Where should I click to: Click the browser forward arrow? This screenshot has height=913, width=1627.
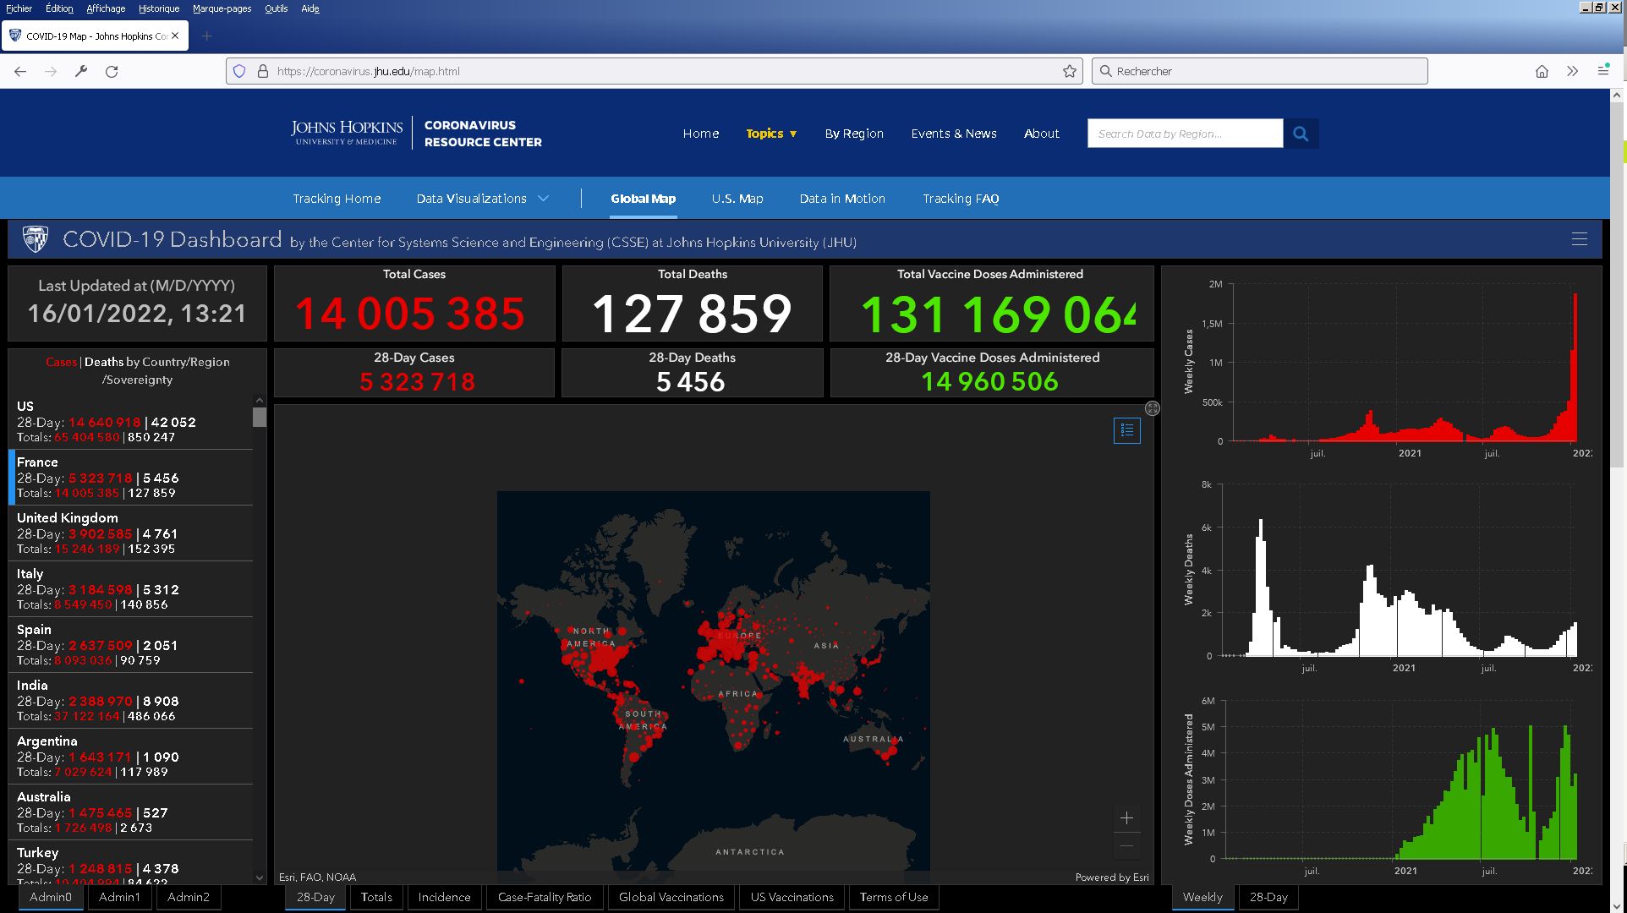pyautogui.click(x=51, y=71)
